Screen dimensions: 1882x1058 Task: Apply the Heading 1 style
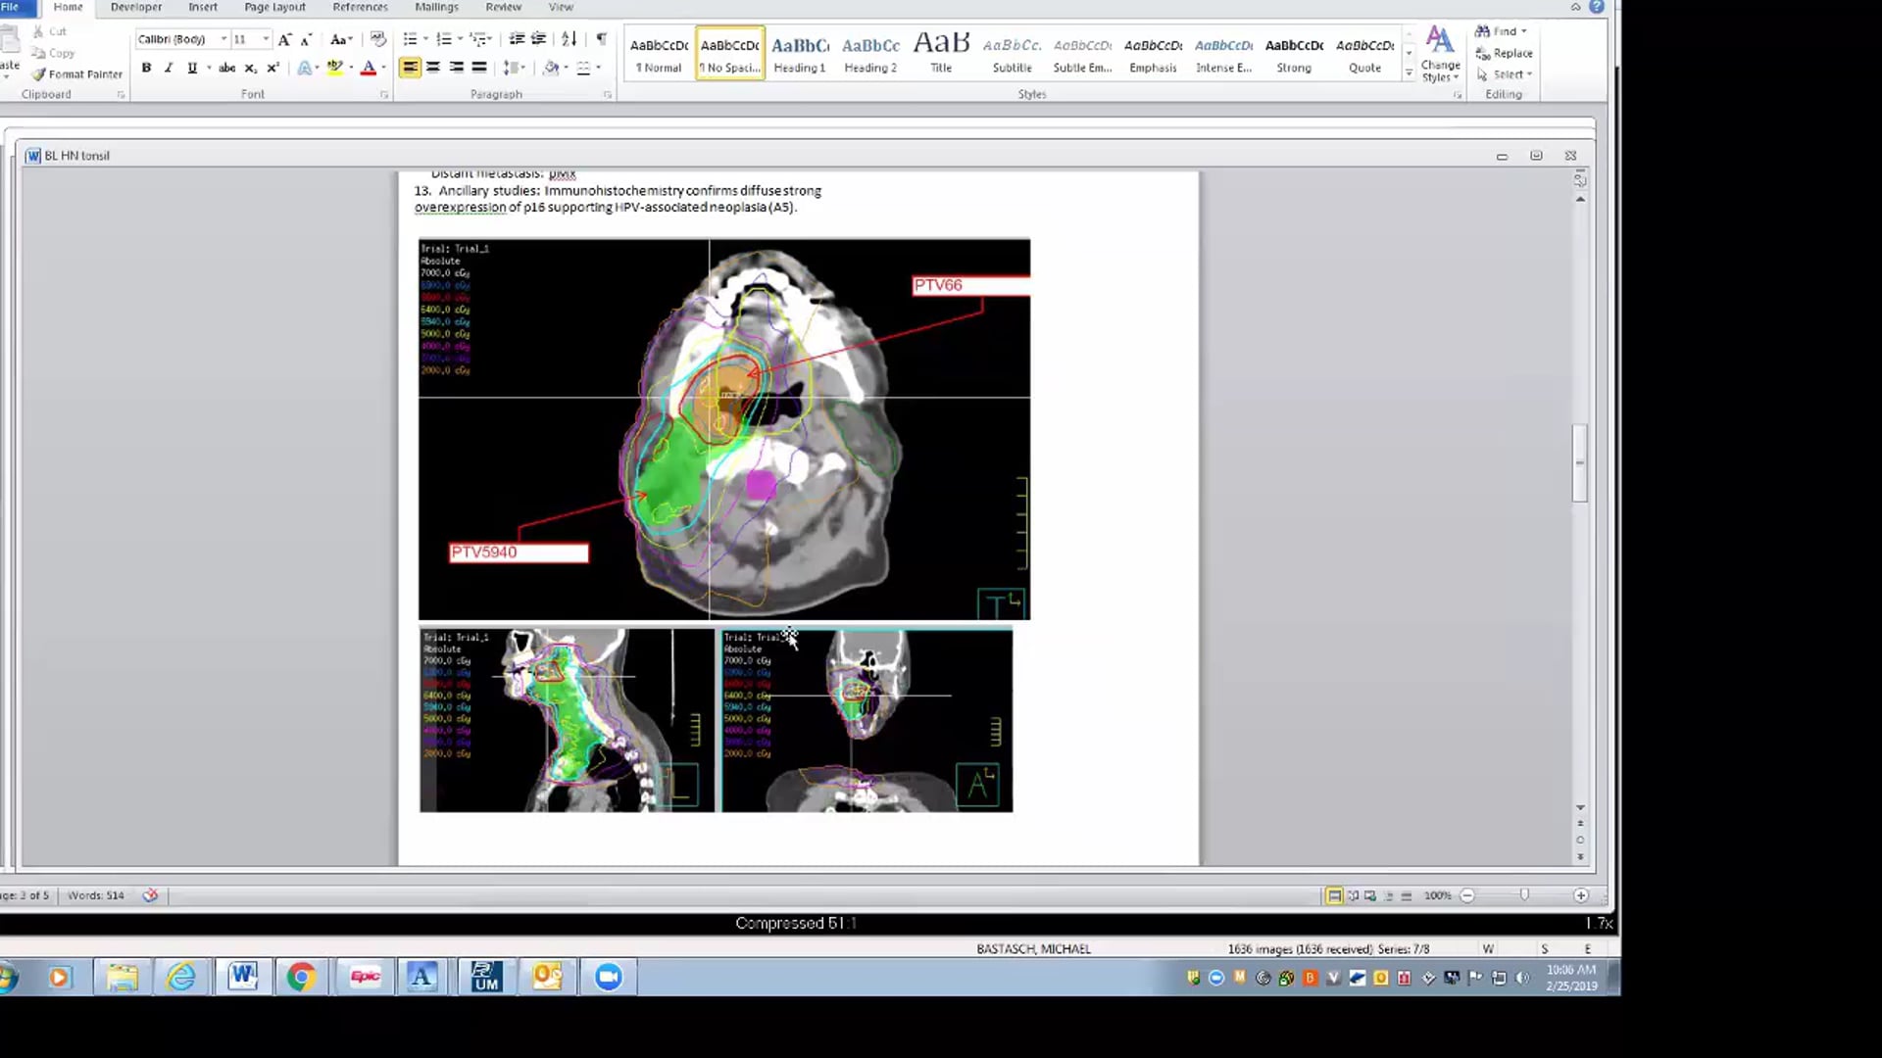pos(799,53)
